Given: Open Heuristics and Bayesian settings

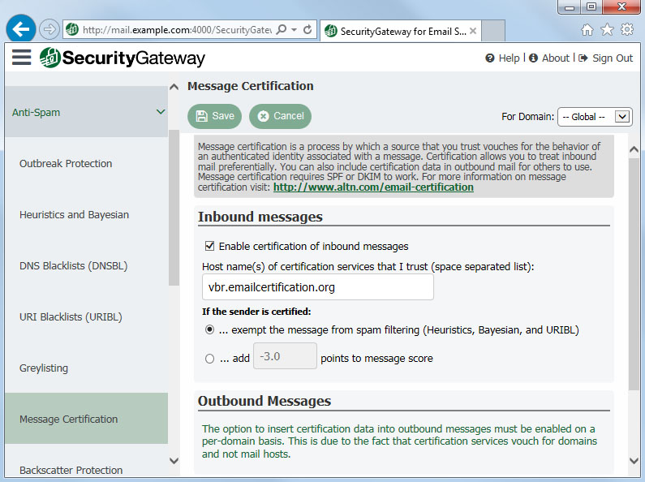Looking at the screenshot, I should 74,215.
